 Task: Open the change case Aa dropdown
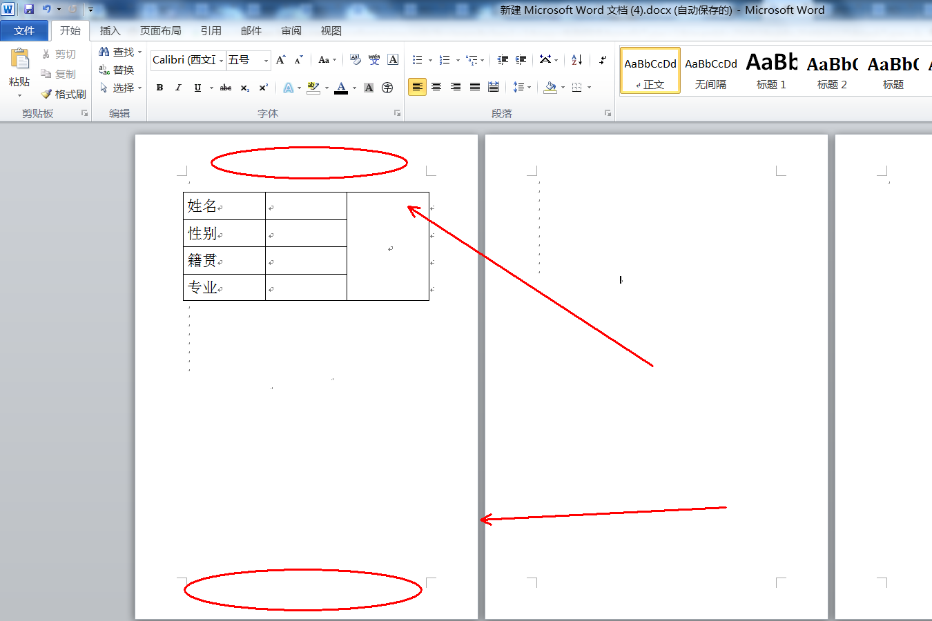pos(327,60)
